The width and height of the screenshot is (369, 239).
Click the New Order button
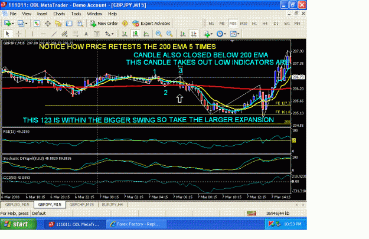[x=104, y=23]
